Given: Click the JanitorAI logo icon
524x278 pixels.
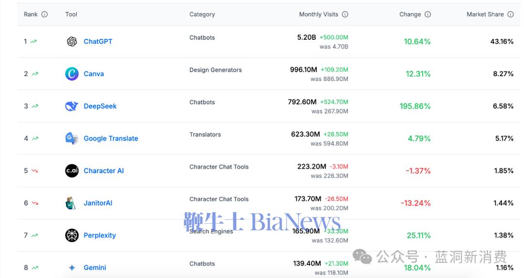Looking at the screenshot, I should (71, 203).
